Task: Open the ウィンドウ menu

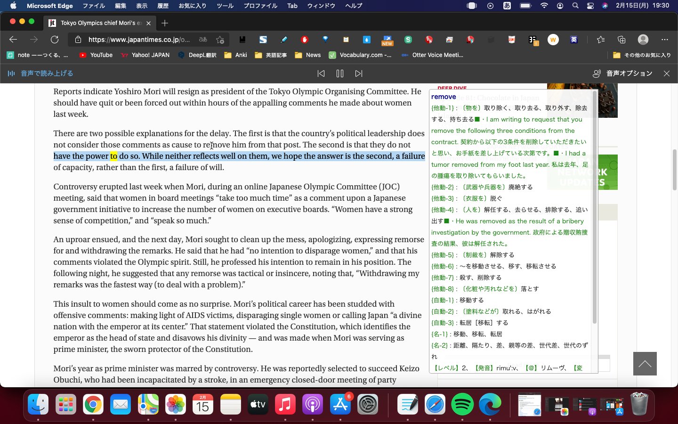Action: coord(321,6)
